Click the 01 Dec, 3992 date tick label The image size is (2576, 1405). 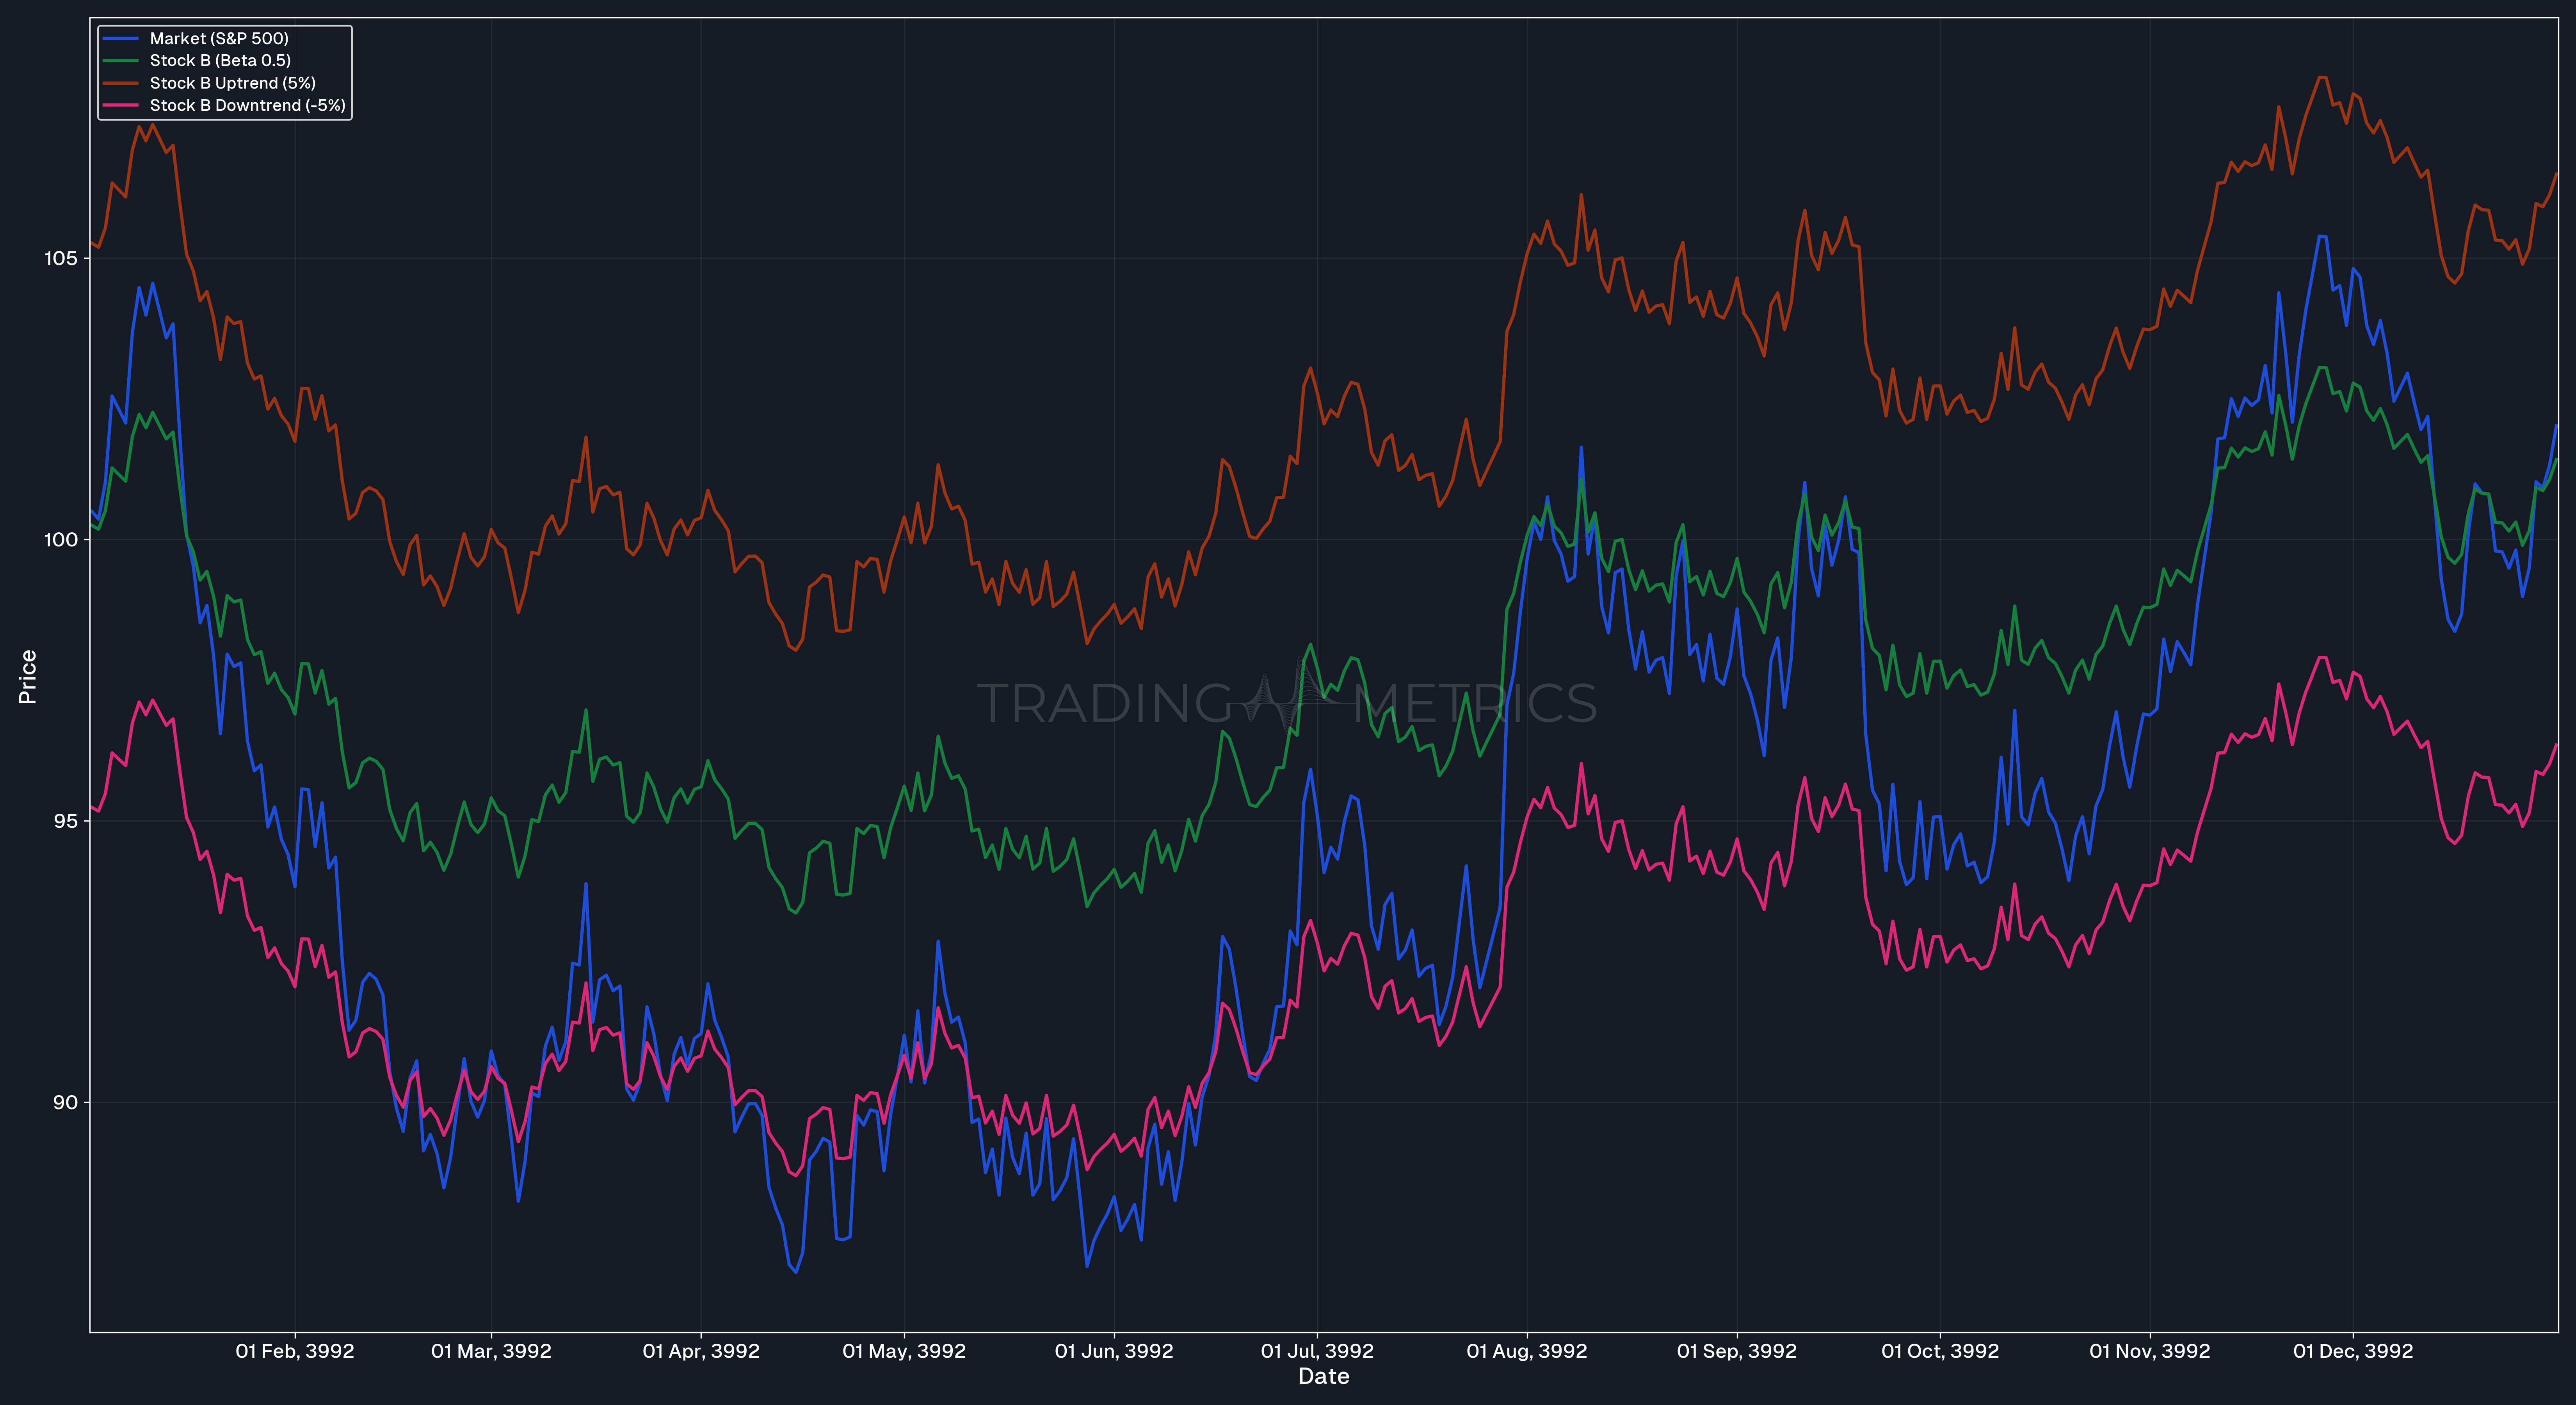pos(2353,1351)
